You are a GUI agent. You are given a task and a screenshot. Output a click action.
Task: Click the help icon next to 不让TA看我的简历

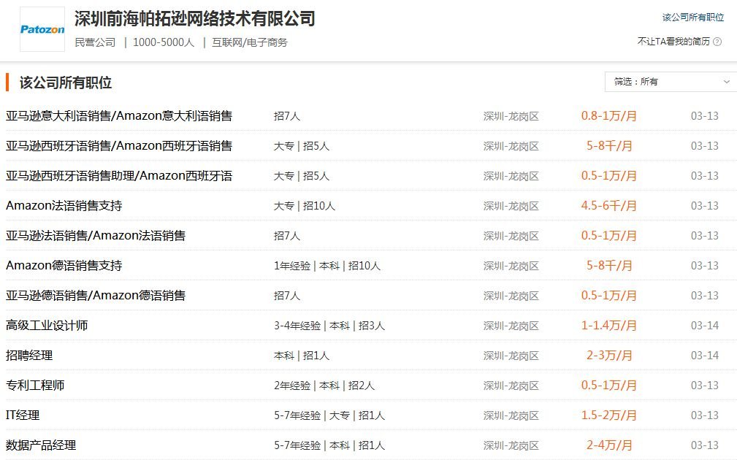point(717,42)
